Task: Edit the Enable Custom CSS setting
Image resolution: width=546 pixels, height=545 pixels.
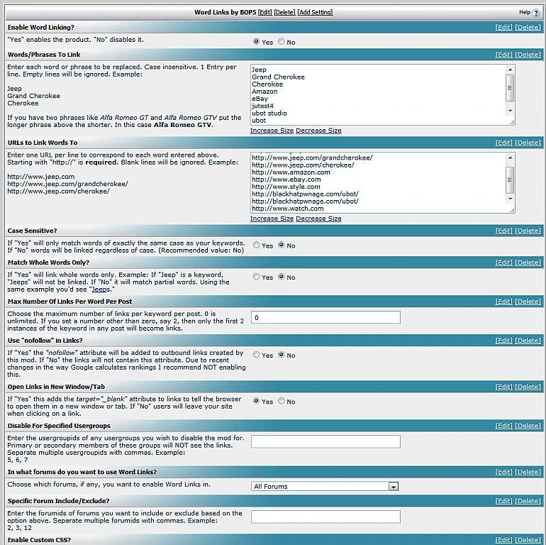Action: (503, 540)
